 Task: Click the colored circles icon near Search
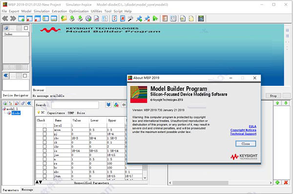pyautogui.click(x=116, y=105)
